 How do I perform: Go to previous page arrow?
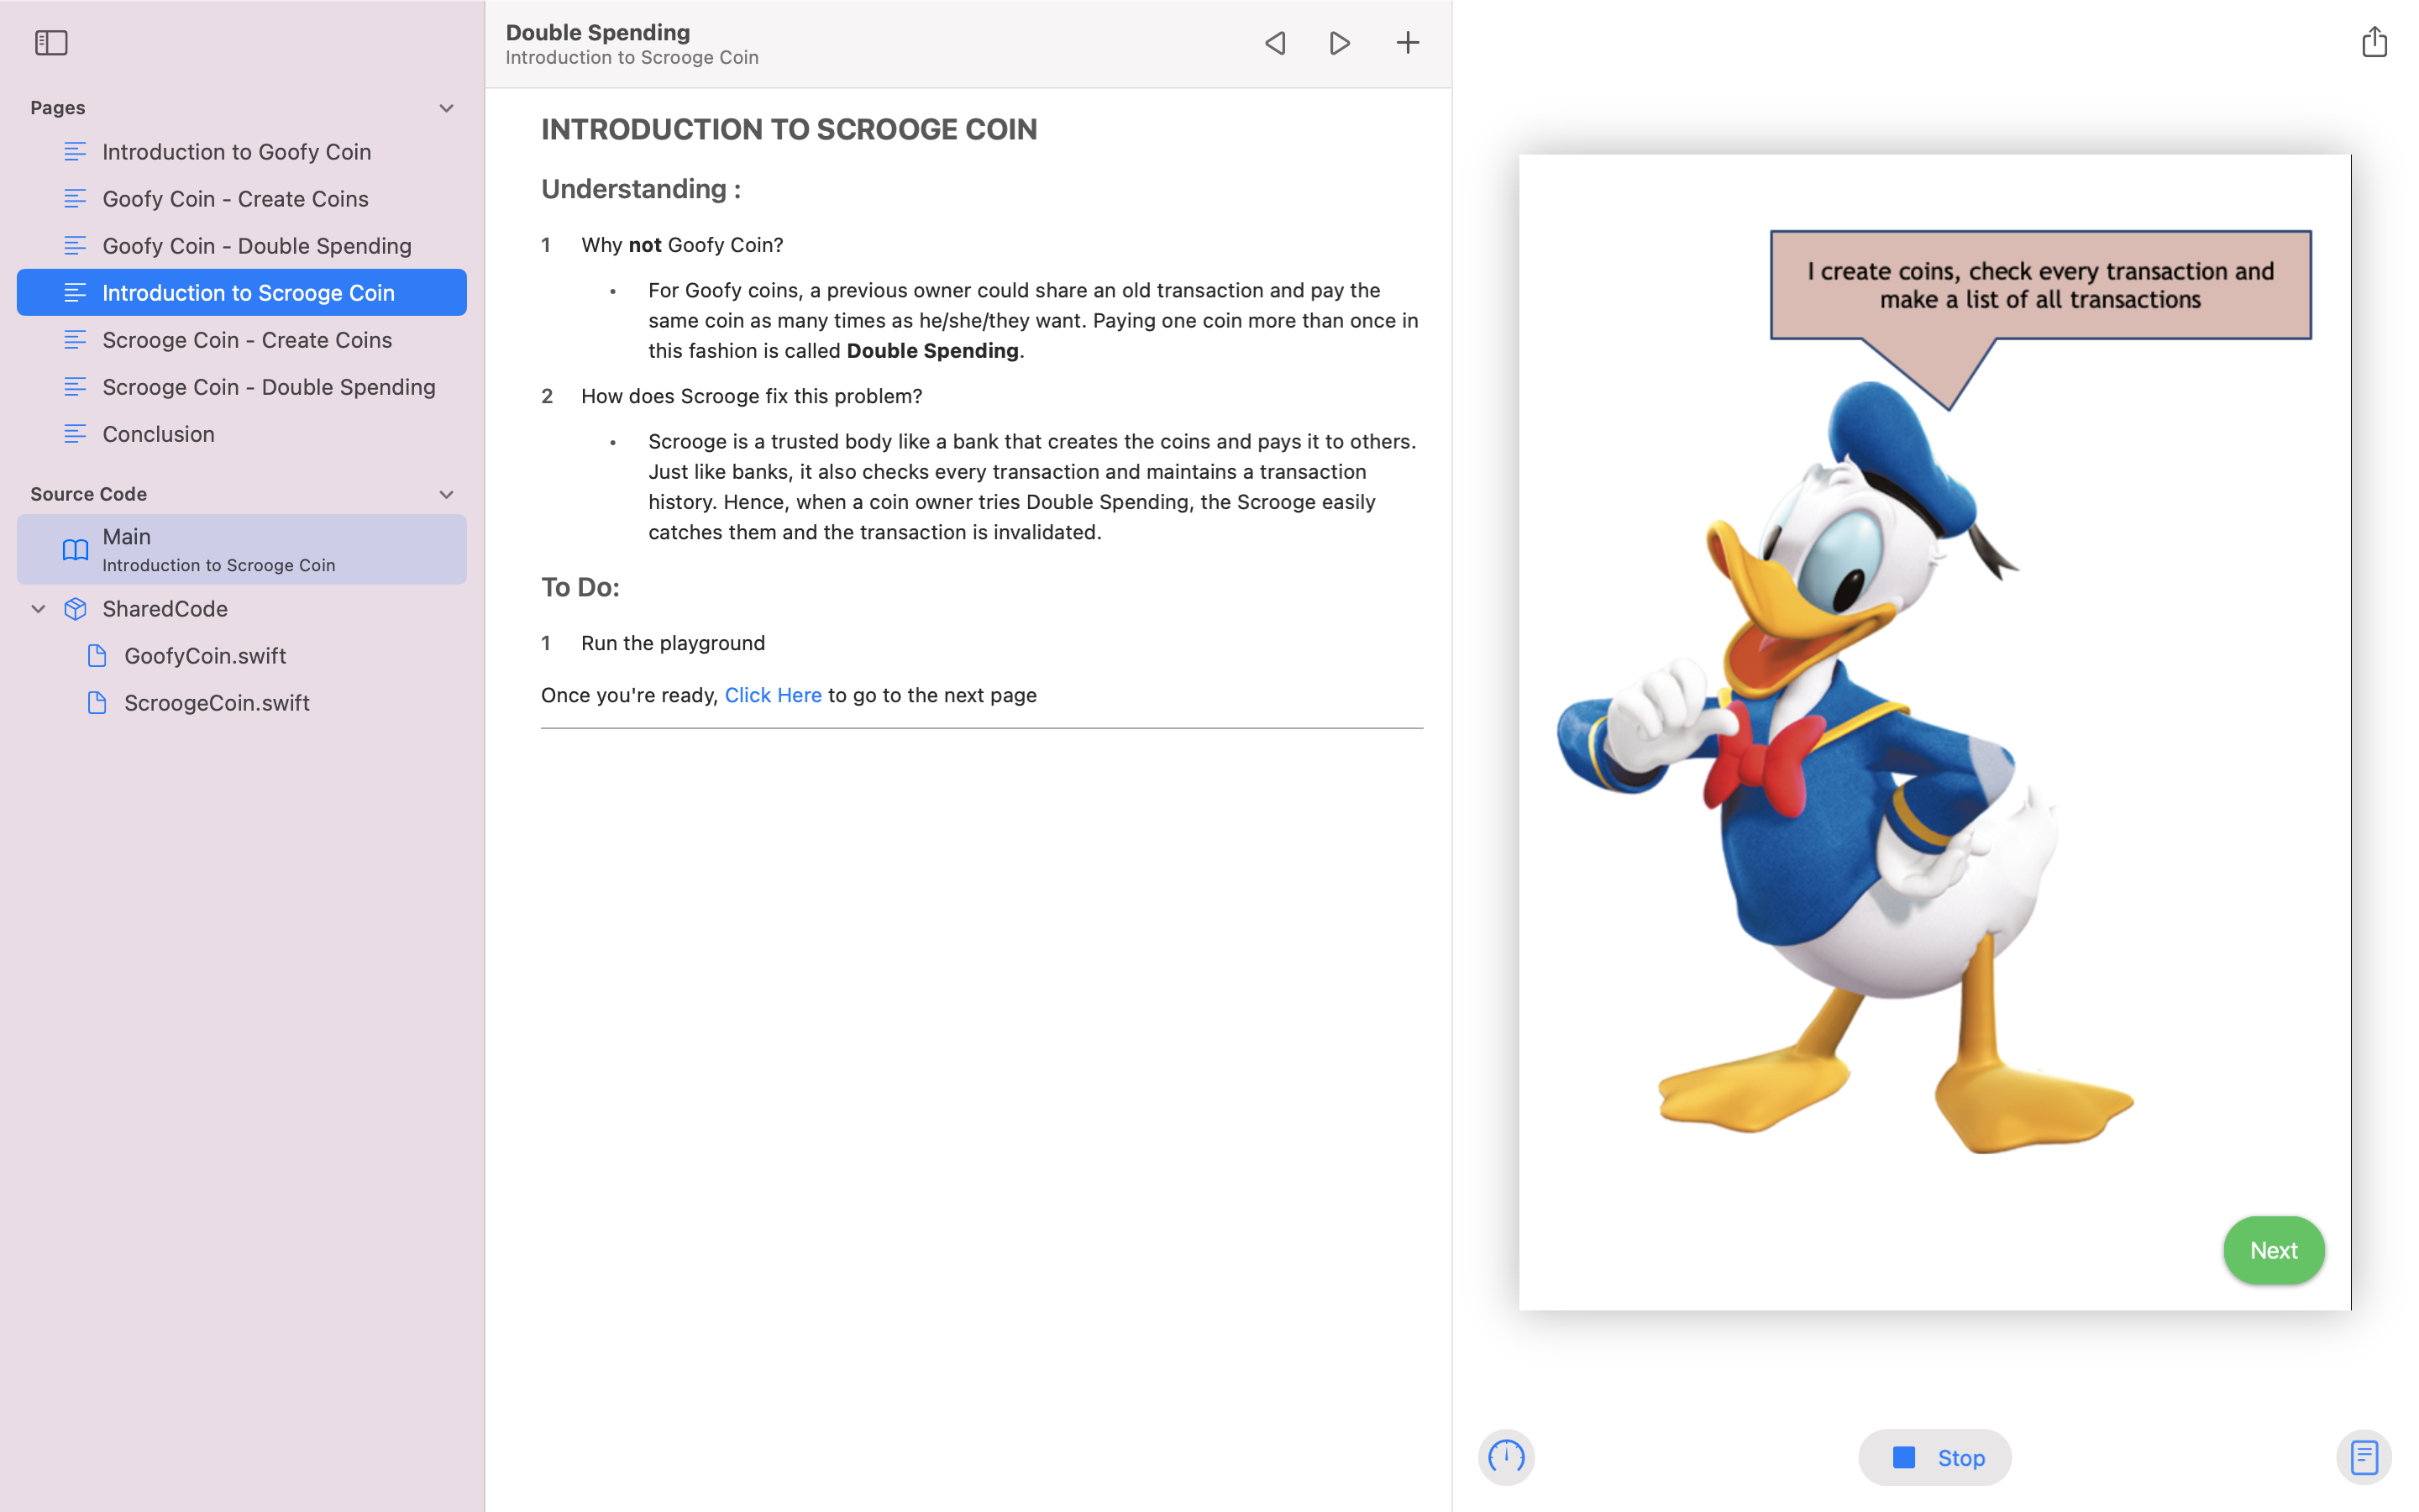pos(1274,43)
